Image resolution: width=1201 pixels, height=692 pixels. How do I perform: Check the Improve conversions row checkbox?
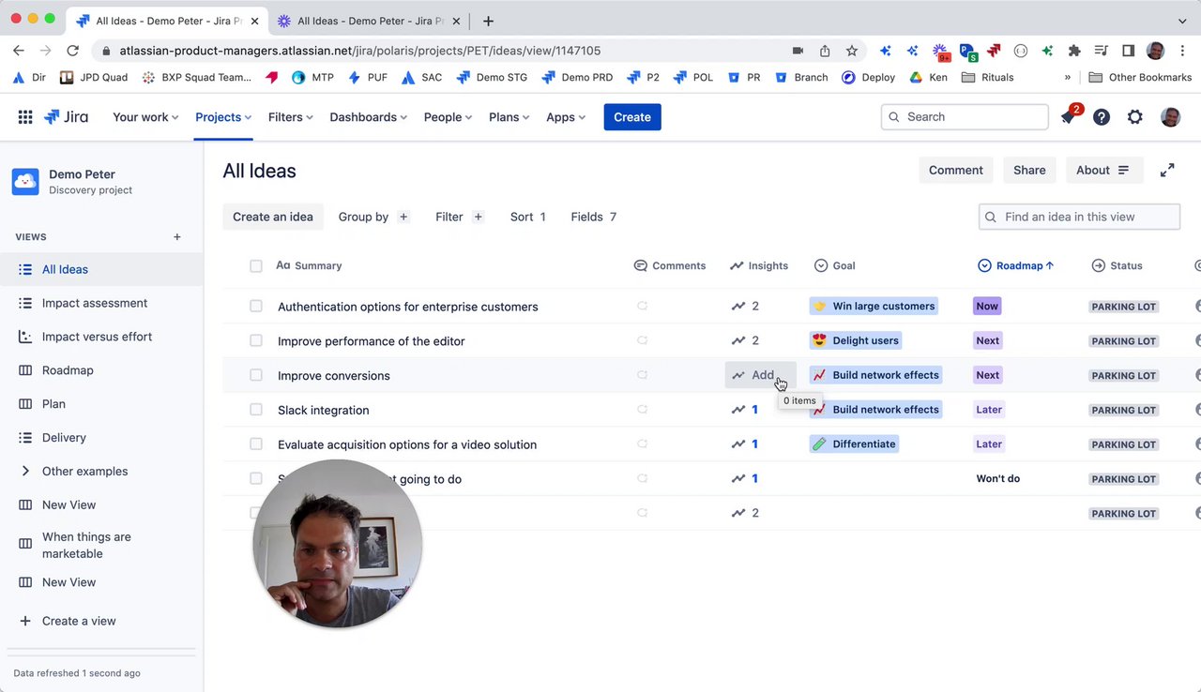click(x=256, y=375)
